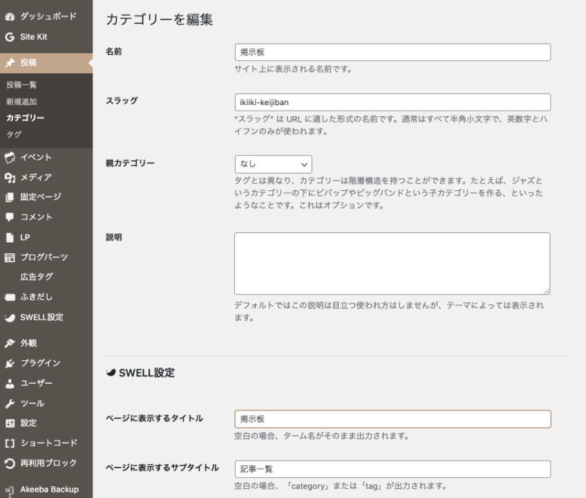Click the ブログパーツ layout icon
This screenshot has width=586, height=498.
(10, 257)
